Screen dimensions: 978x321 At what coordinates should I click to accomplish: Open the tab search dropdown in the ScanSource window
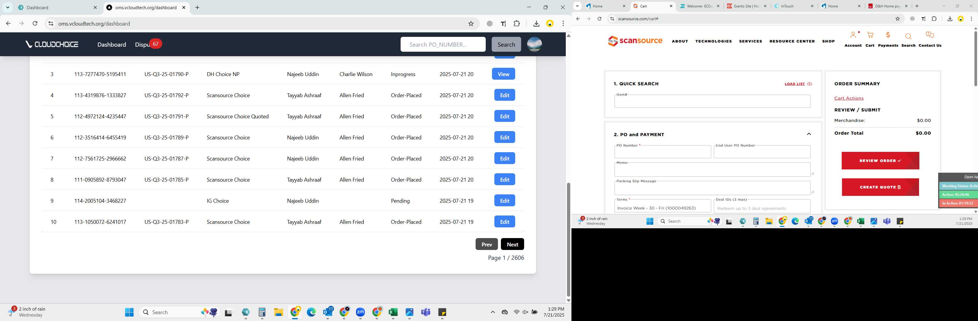pyautogui.click(x=577, y=6)
